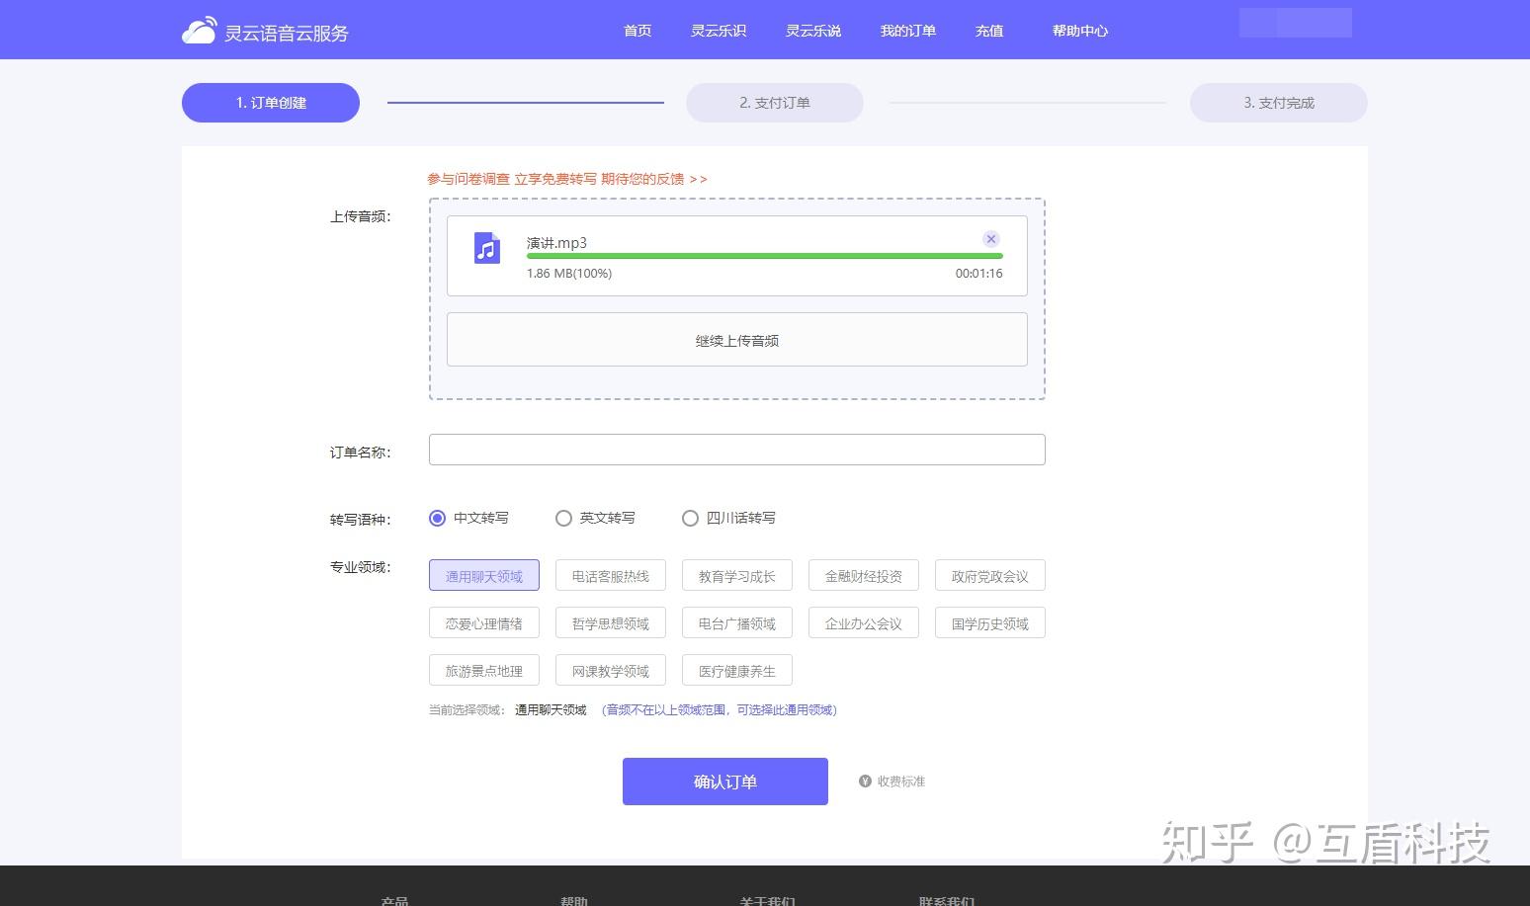The image size is (1530, 906).
Task: Focus the 订单名称 input field
Action: [737, 450]
